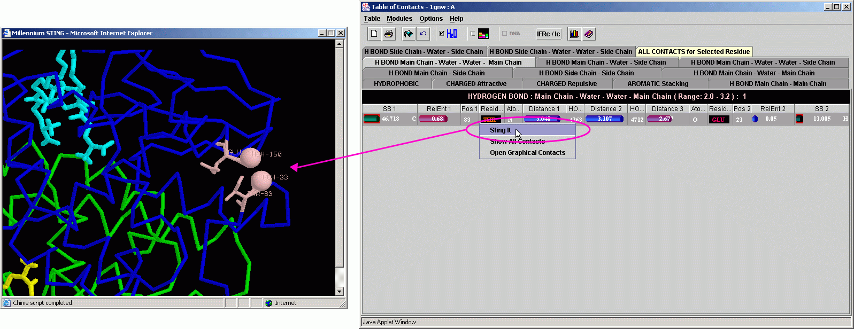Click the green SS 1 structure swatch

tap(371, 119)
